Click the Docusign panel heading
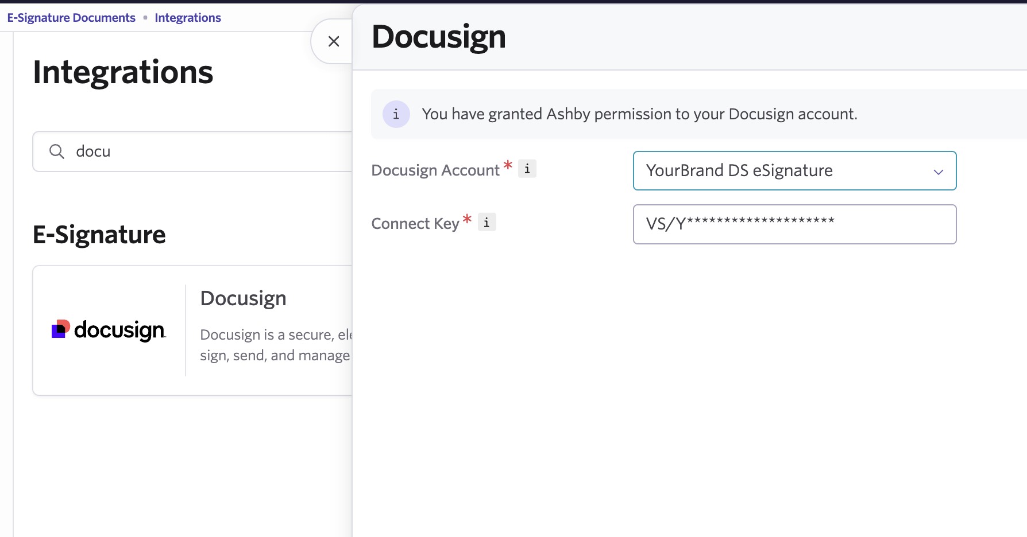Image resolution: width=1027 pixels, height=537 pixels. pos(439,37)
